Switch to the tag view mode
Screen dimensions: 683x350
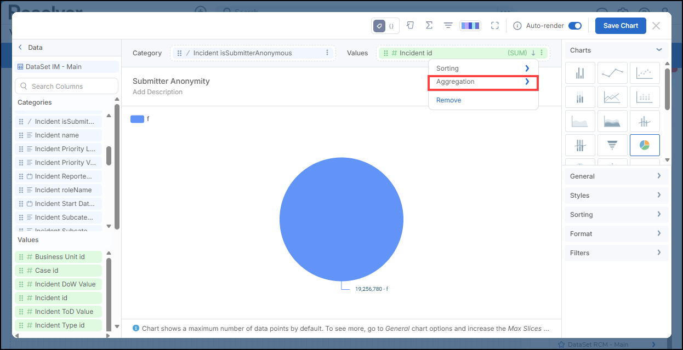point(379,26)
